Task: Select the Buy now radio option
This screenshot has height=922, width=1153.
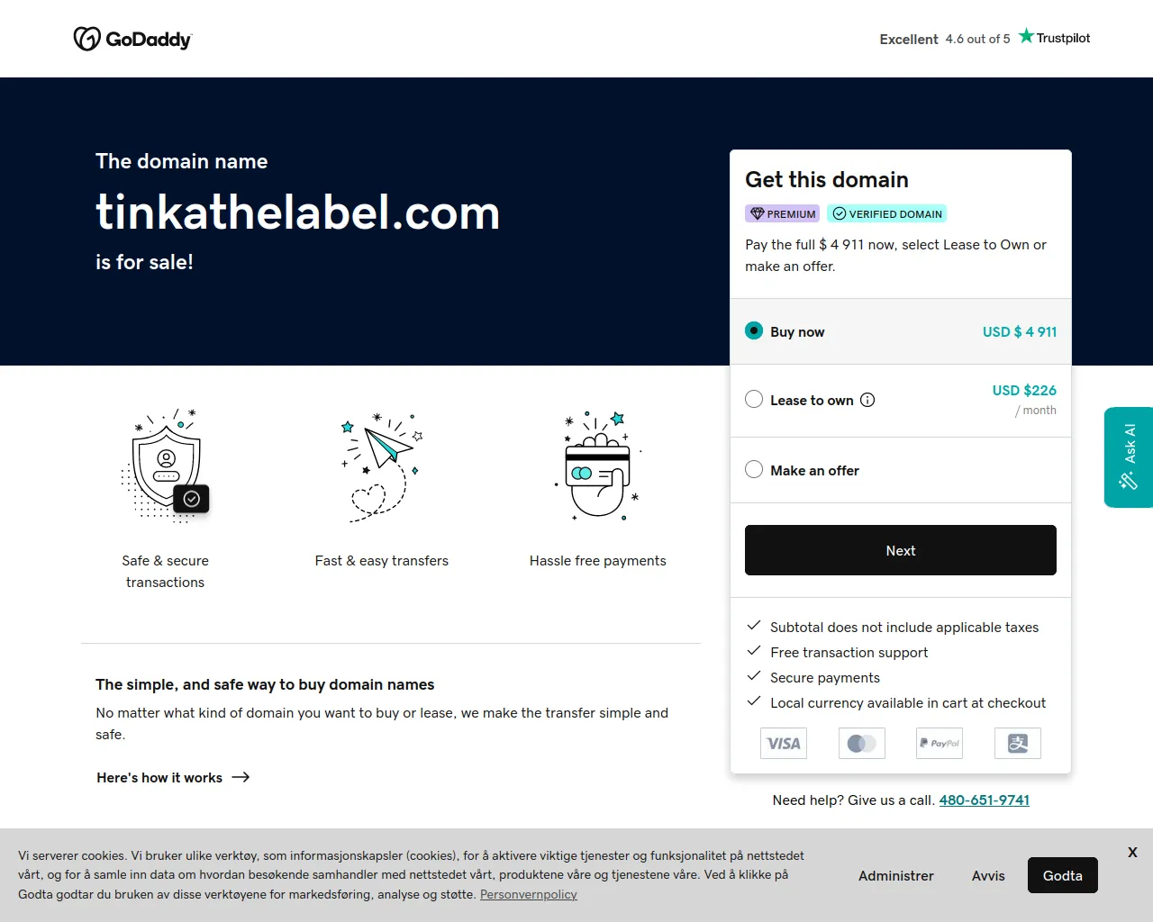Action: (x=754, y=330)
